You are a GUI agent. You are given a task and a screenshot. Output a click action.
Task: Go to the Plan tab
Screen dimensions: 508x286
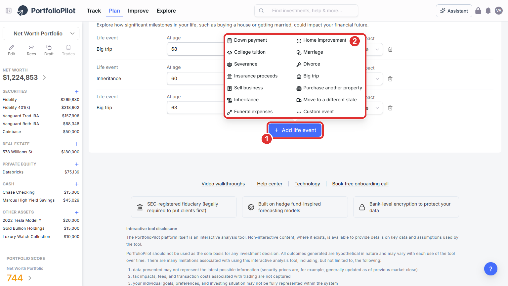[114, 11]
